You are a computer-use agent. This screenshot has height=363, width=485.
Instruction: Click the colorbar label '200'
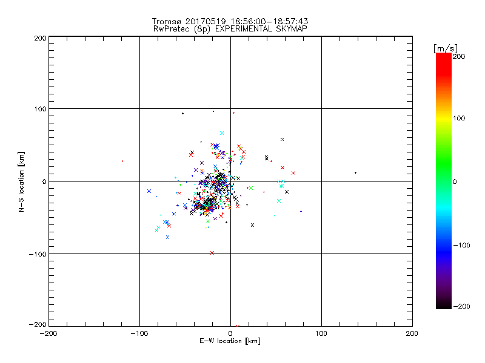tap(459, 56)
